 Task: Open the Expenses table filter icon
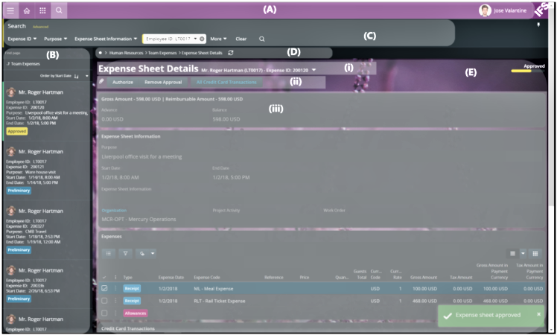(125, 253)
